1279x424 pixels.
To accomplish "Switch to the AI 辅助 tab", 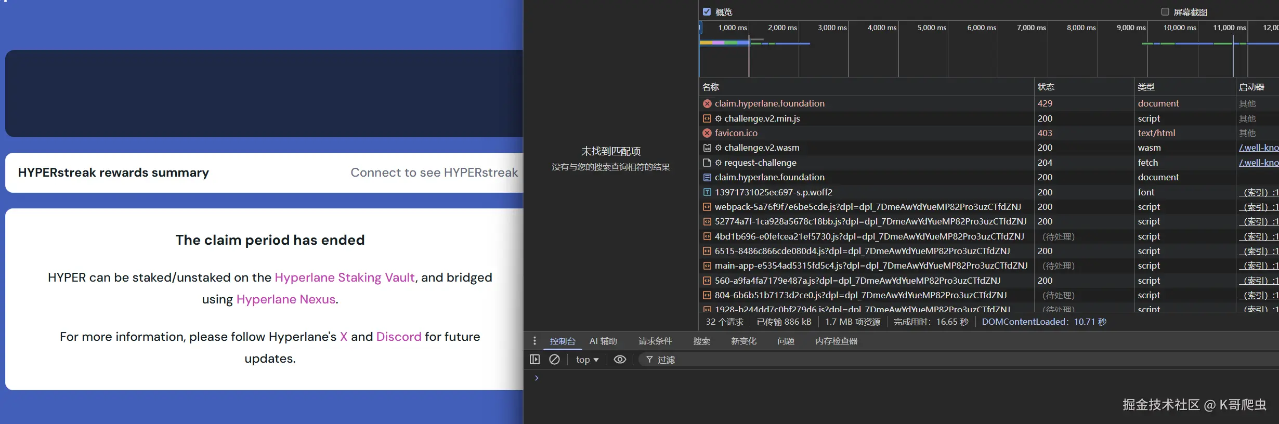I will [x=603, y=341].
